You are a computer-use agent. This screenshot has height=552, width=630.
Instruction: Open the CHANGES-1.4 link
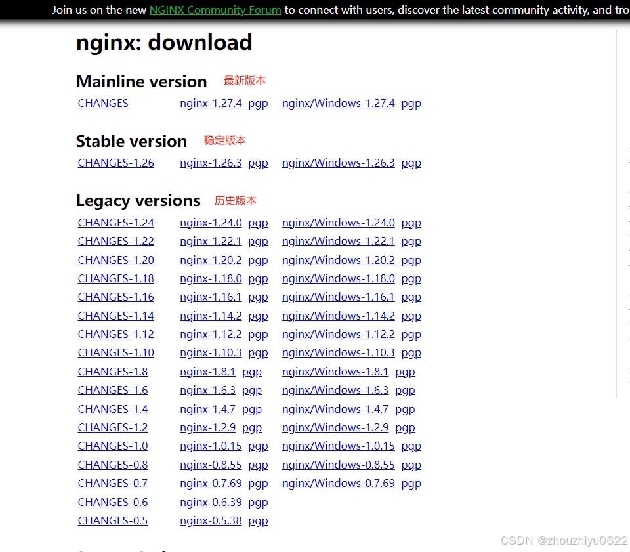(x=113, y=409)
